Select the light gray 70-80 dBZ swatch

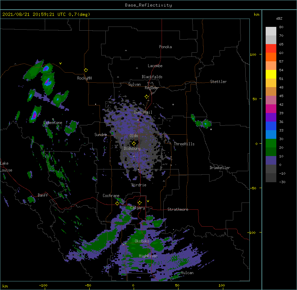click(271, 31)
